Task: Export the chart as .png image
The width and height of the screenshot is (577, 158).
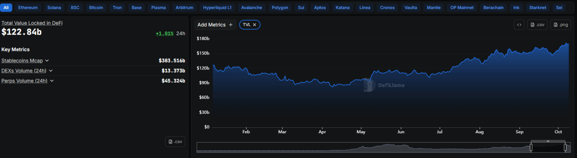Action: pos(560,25)
